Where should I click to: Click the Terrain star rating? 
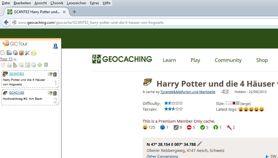pyautogui.click(x=173, y=109)
